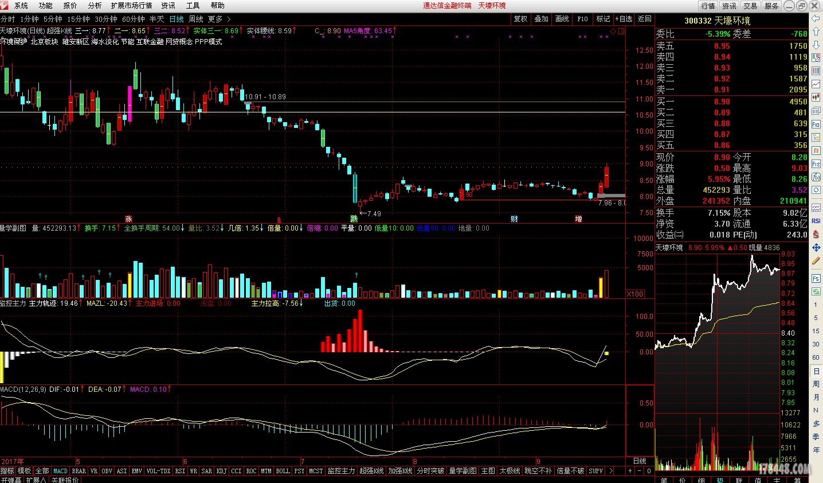Open the 功能 menu
The height and width of the screenshot is (483, 823).
[x=45, y=6]
